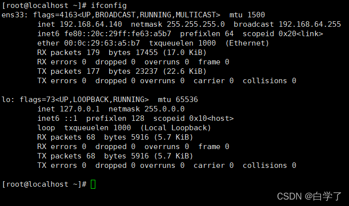Click the MAC address 00:0c:29:63:a5:b7
Viewport: 349px width, 206px height.
(x=98, y=43)
